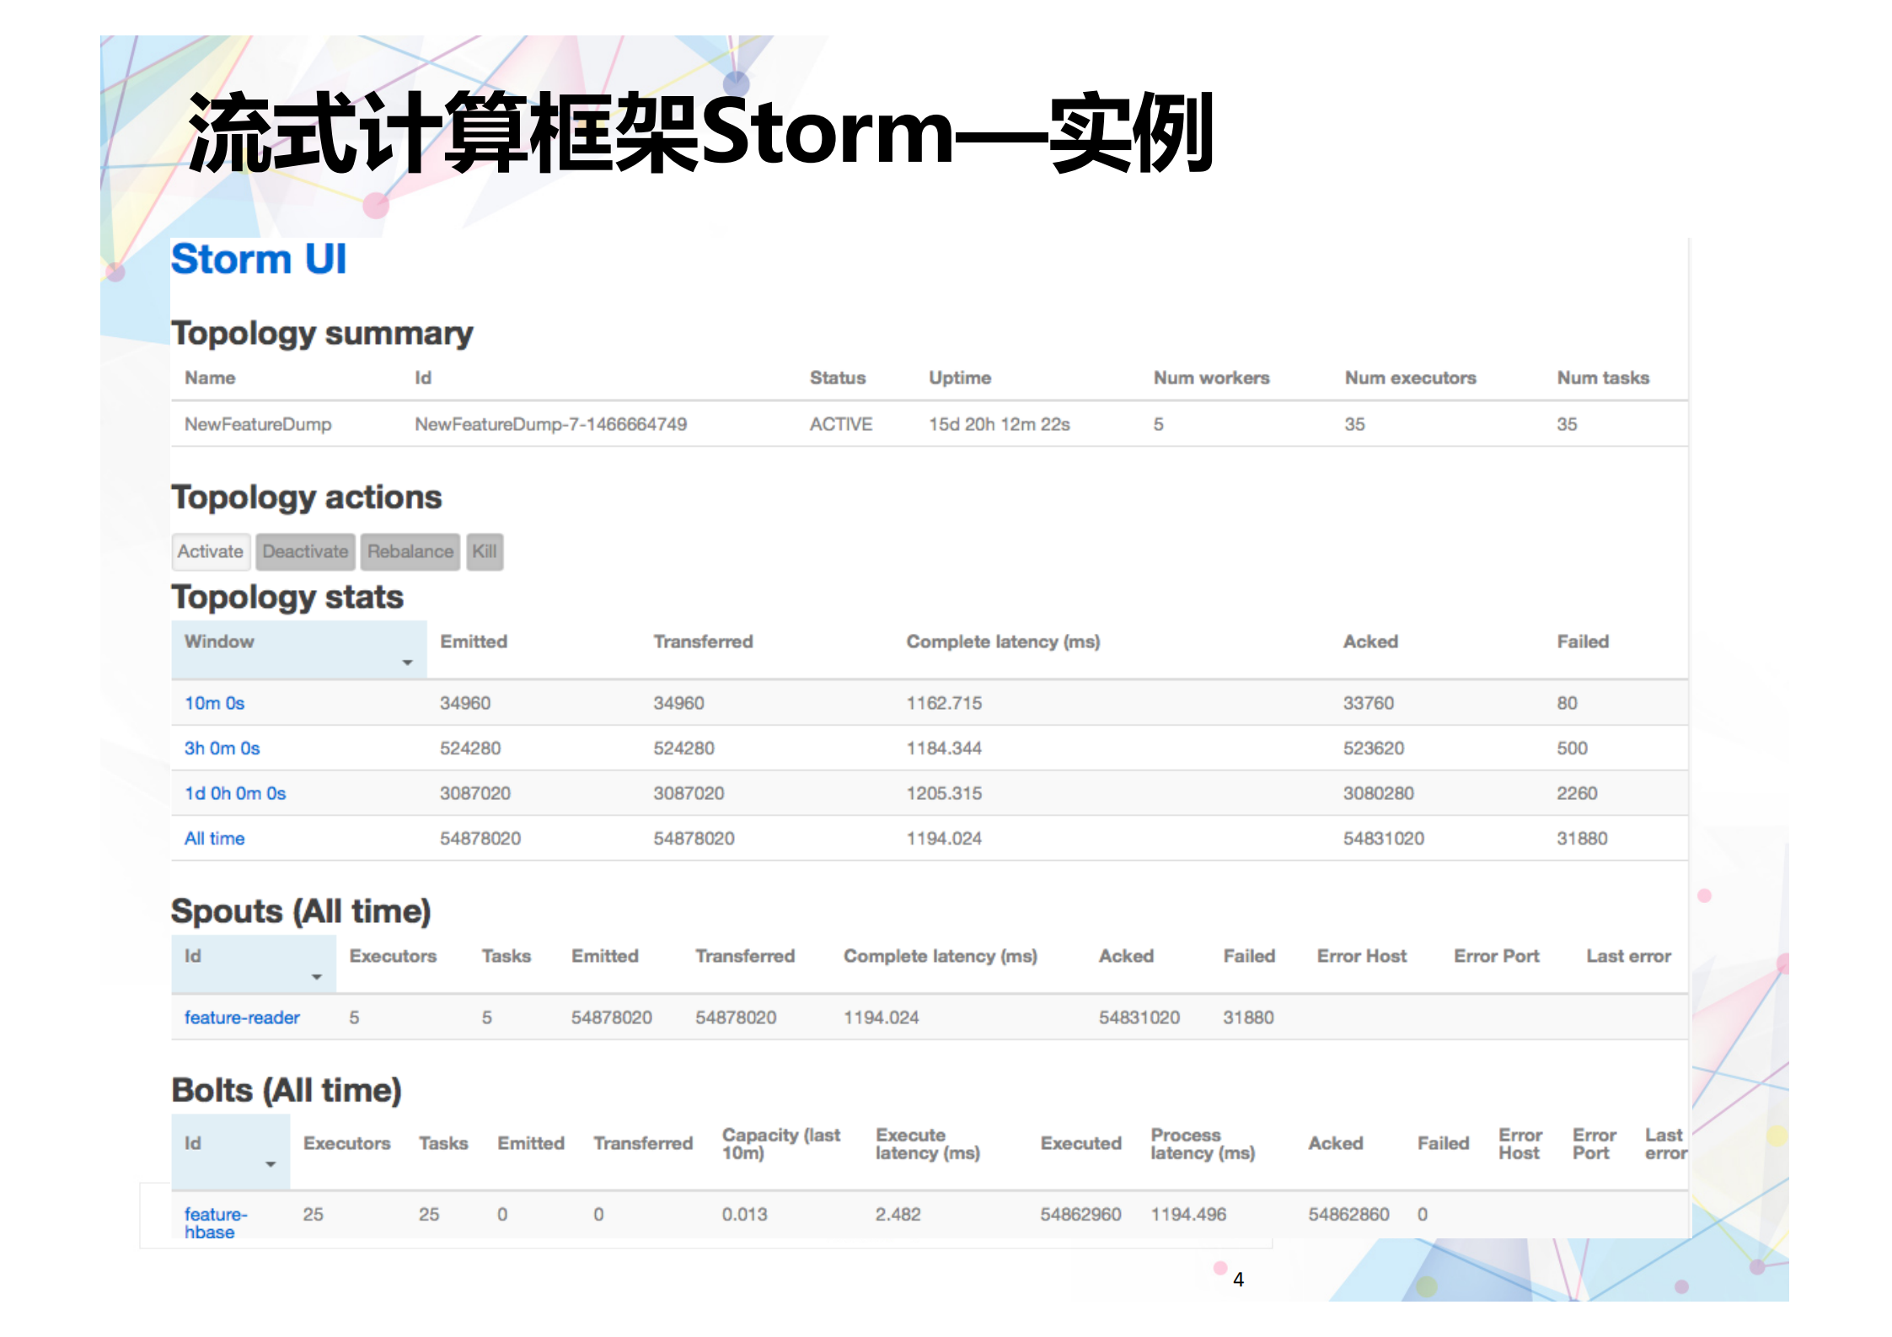The height and width of the screenshot is (1337, 1892).
Task: Click the Deactivate topology action button
Action: pos(305,552)
